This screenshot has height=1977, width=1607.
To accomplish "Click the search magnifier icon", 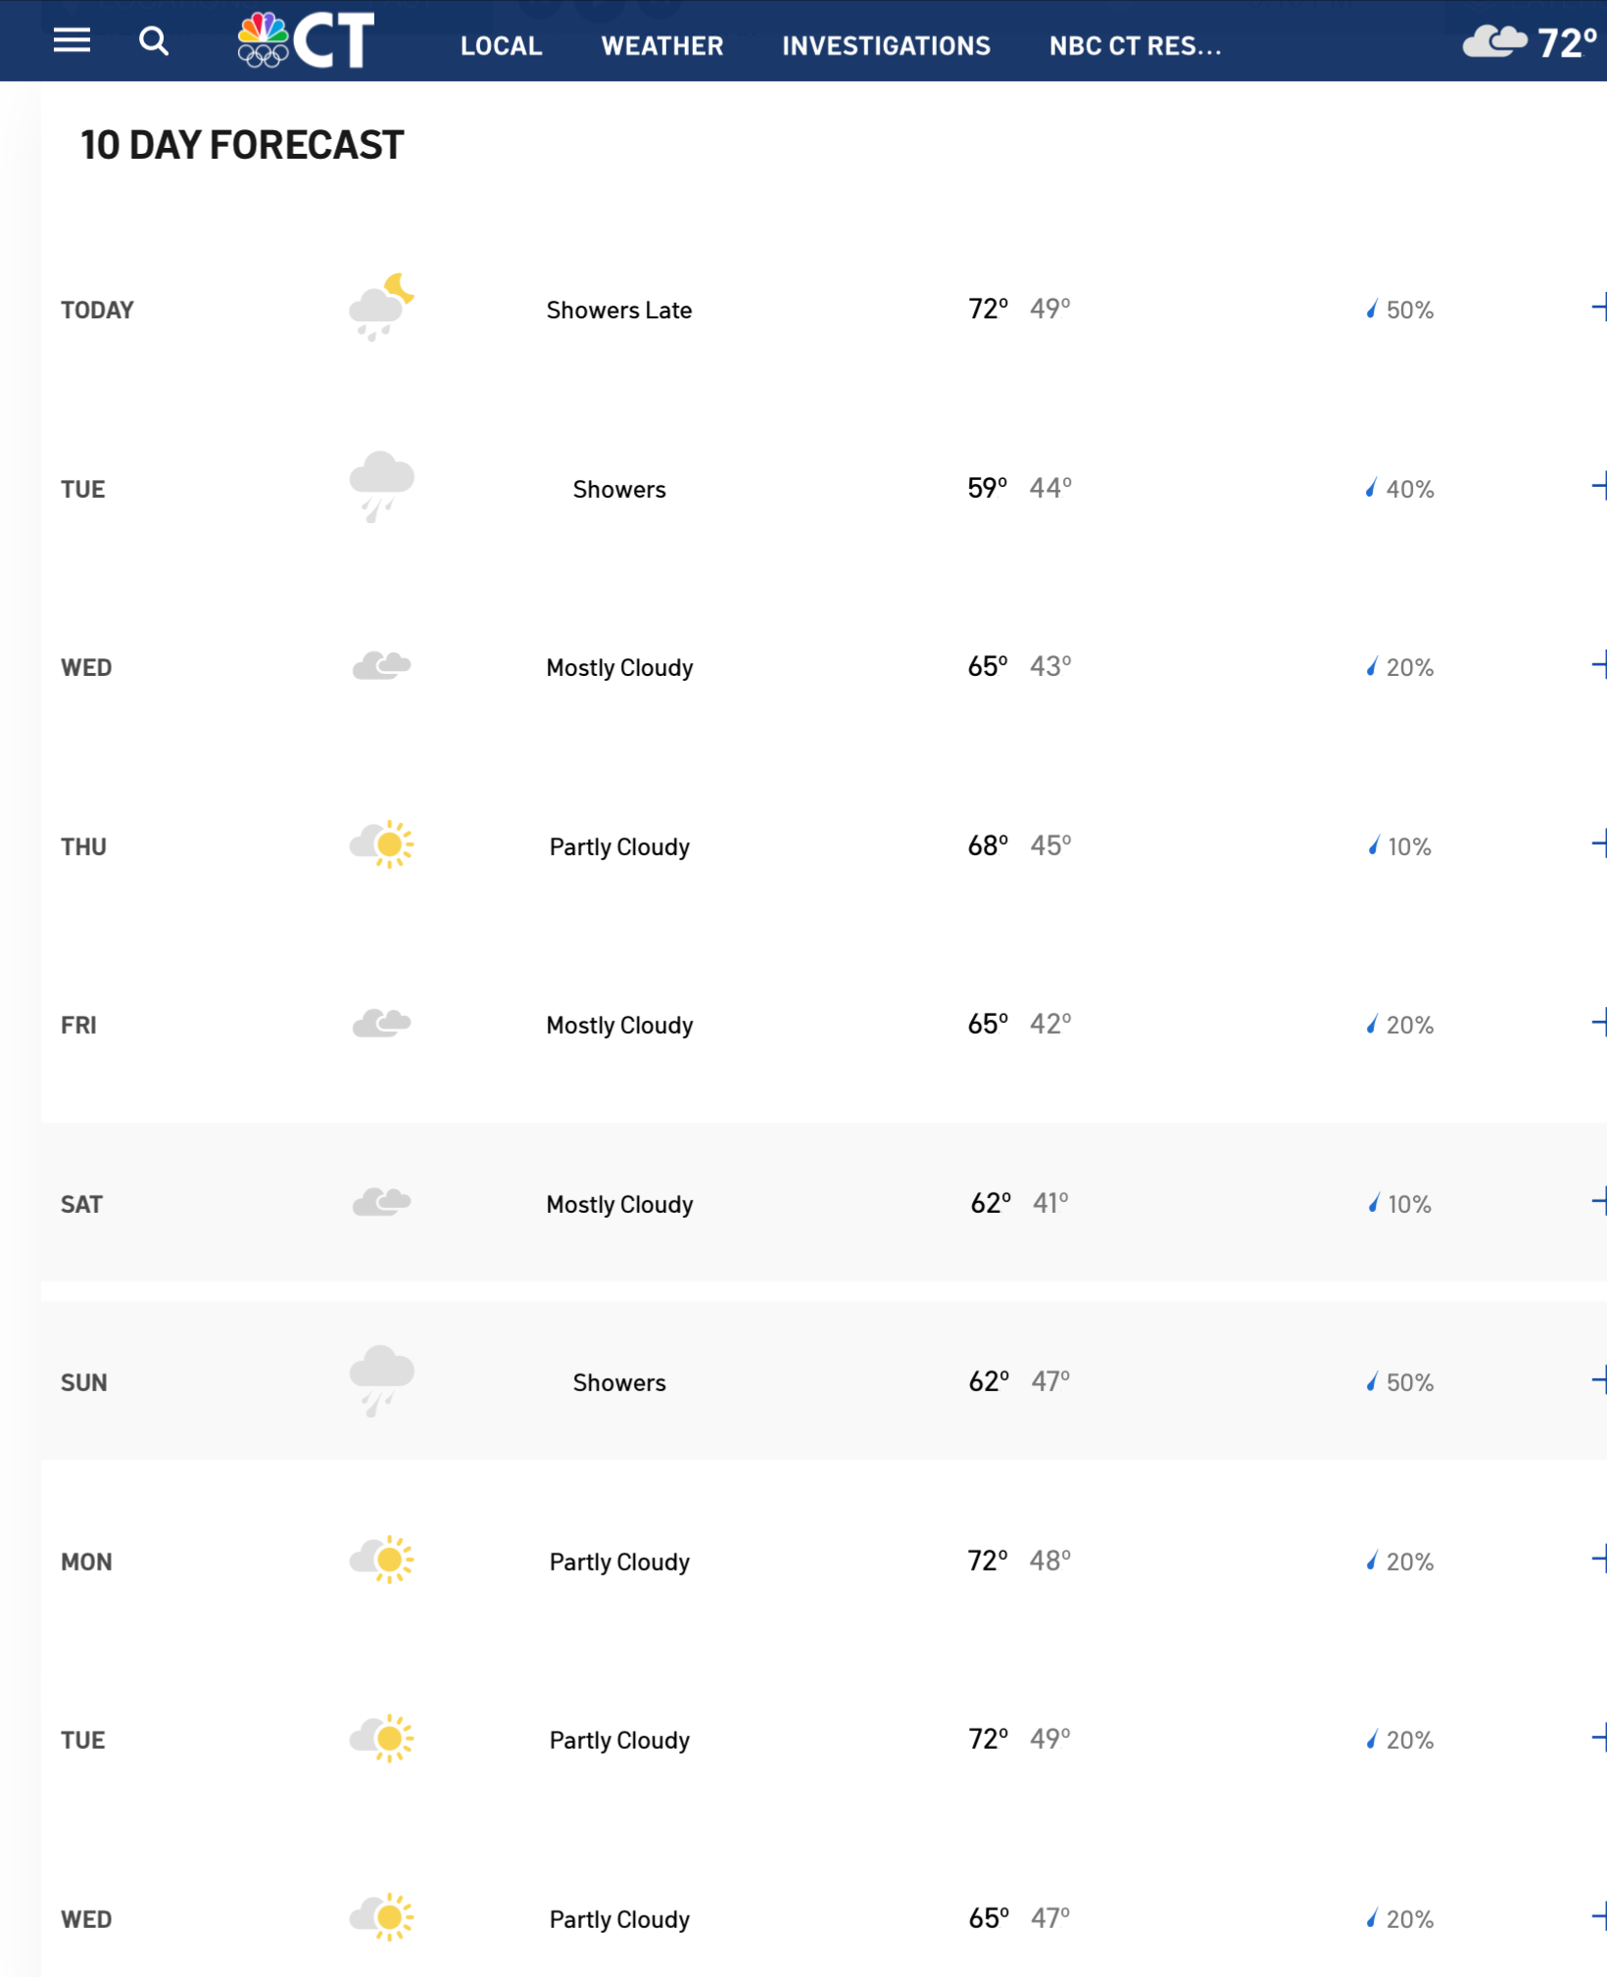I will (x=153, y=41).
